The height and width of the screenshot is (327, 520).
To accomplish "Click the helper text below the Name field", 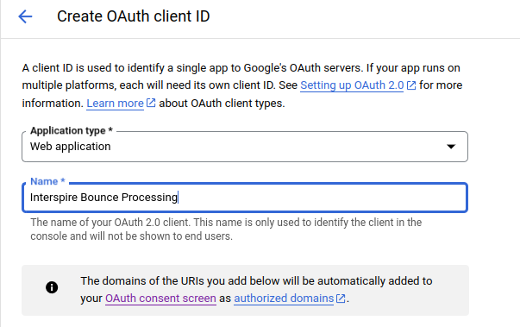I will pyautogui.click(x=226, y=230).
